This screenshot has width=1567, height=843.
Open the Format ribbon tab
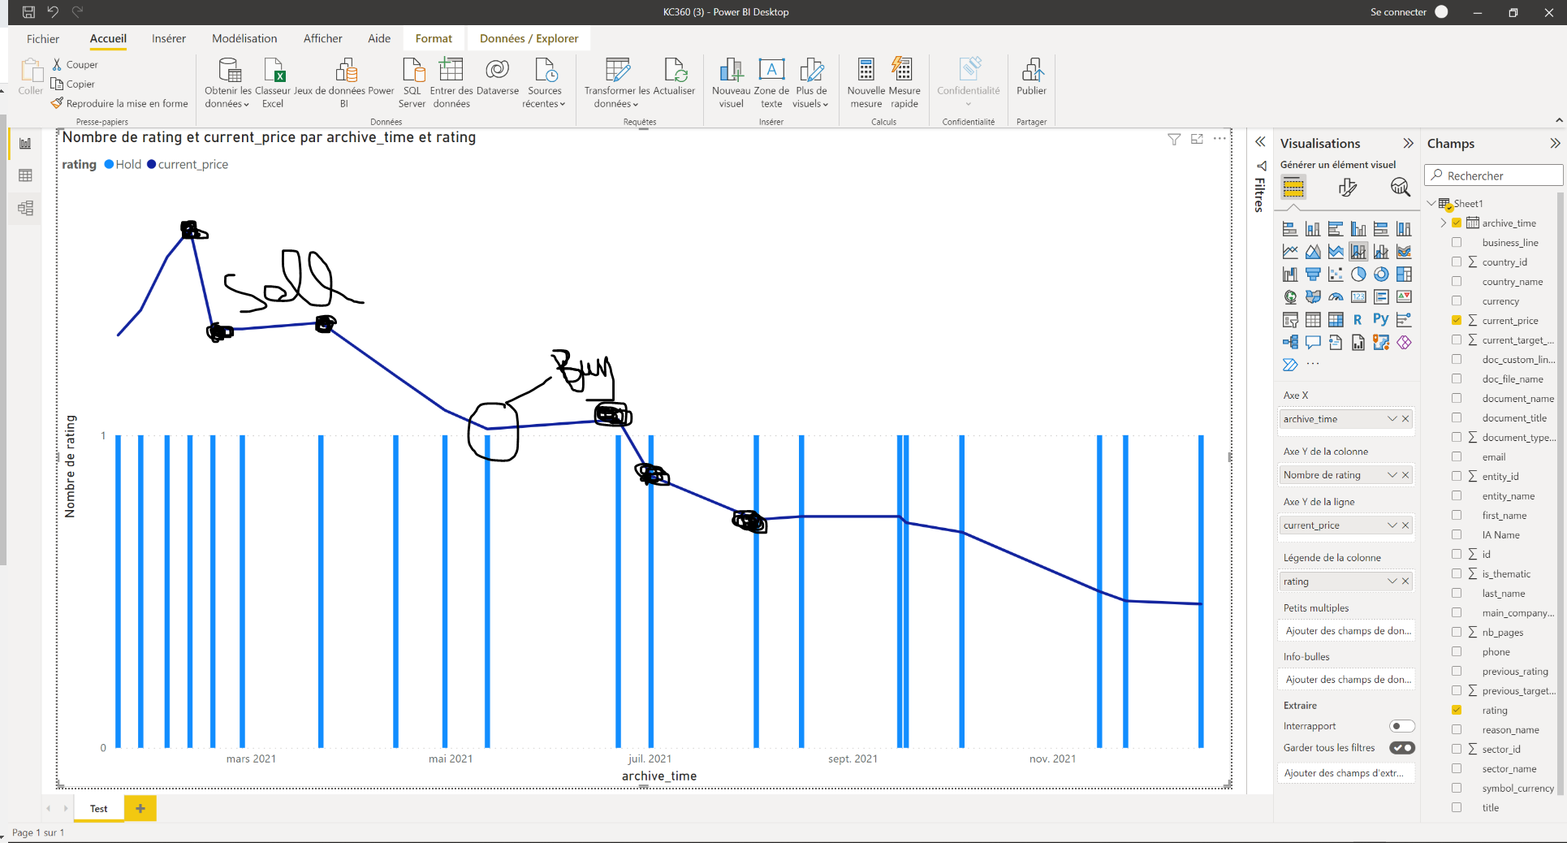click(434, 38)
